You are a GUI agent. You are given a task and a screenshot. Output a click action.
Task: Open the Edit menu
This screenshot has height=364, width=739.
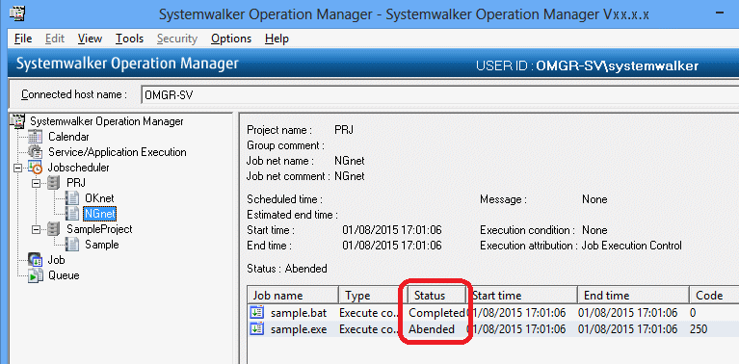tap(55, 39)
